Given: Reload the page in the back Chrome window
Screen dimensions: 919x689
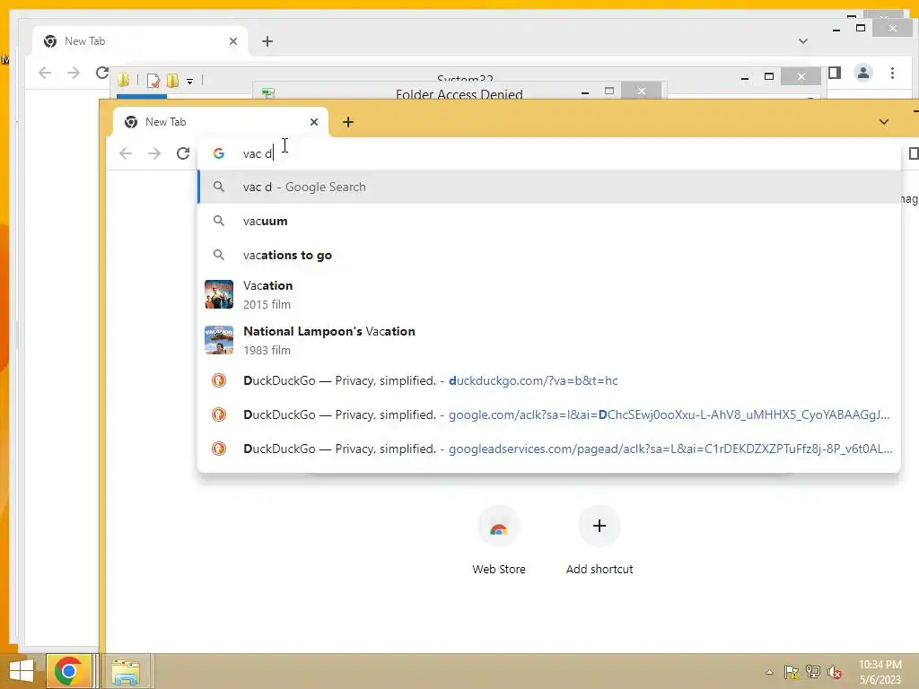Looking at the screenshot, I should tap(102, 73).
